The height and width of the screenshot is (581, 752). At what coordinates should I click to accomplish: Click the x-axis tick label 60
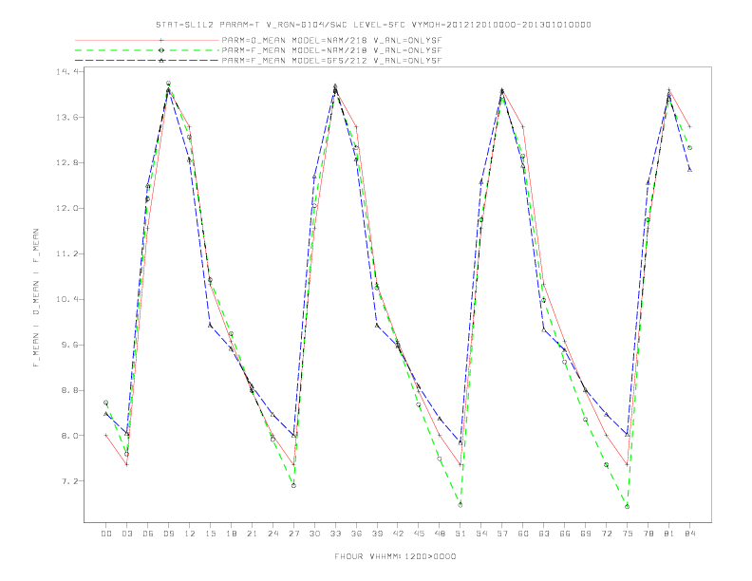click(x=523, y=534)
